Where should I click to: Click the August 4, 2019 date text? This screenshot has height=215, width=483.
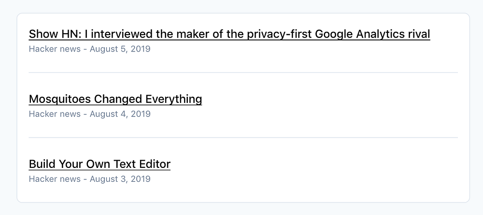pyautogui.click(x=120, y=114)
